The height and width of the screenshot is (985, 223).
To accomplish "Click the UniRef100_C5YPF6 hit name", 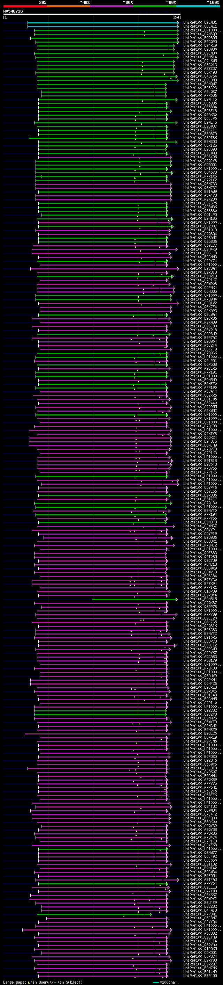I will tap(200, 487).
